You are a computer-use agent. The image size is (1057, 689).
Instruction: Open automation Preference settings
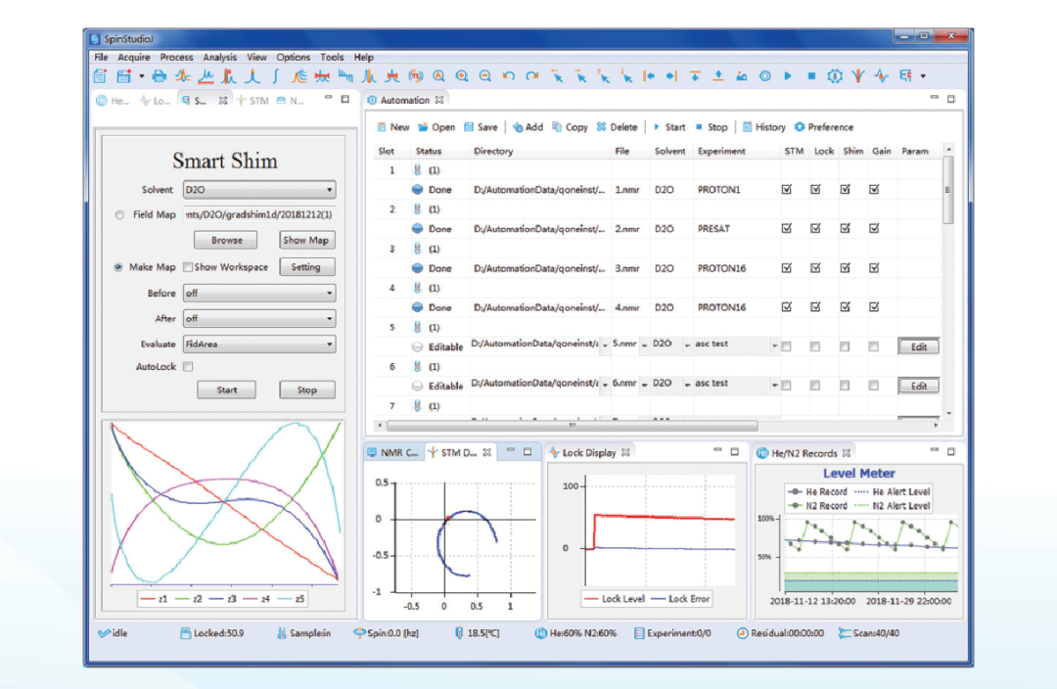coord(824,127)
